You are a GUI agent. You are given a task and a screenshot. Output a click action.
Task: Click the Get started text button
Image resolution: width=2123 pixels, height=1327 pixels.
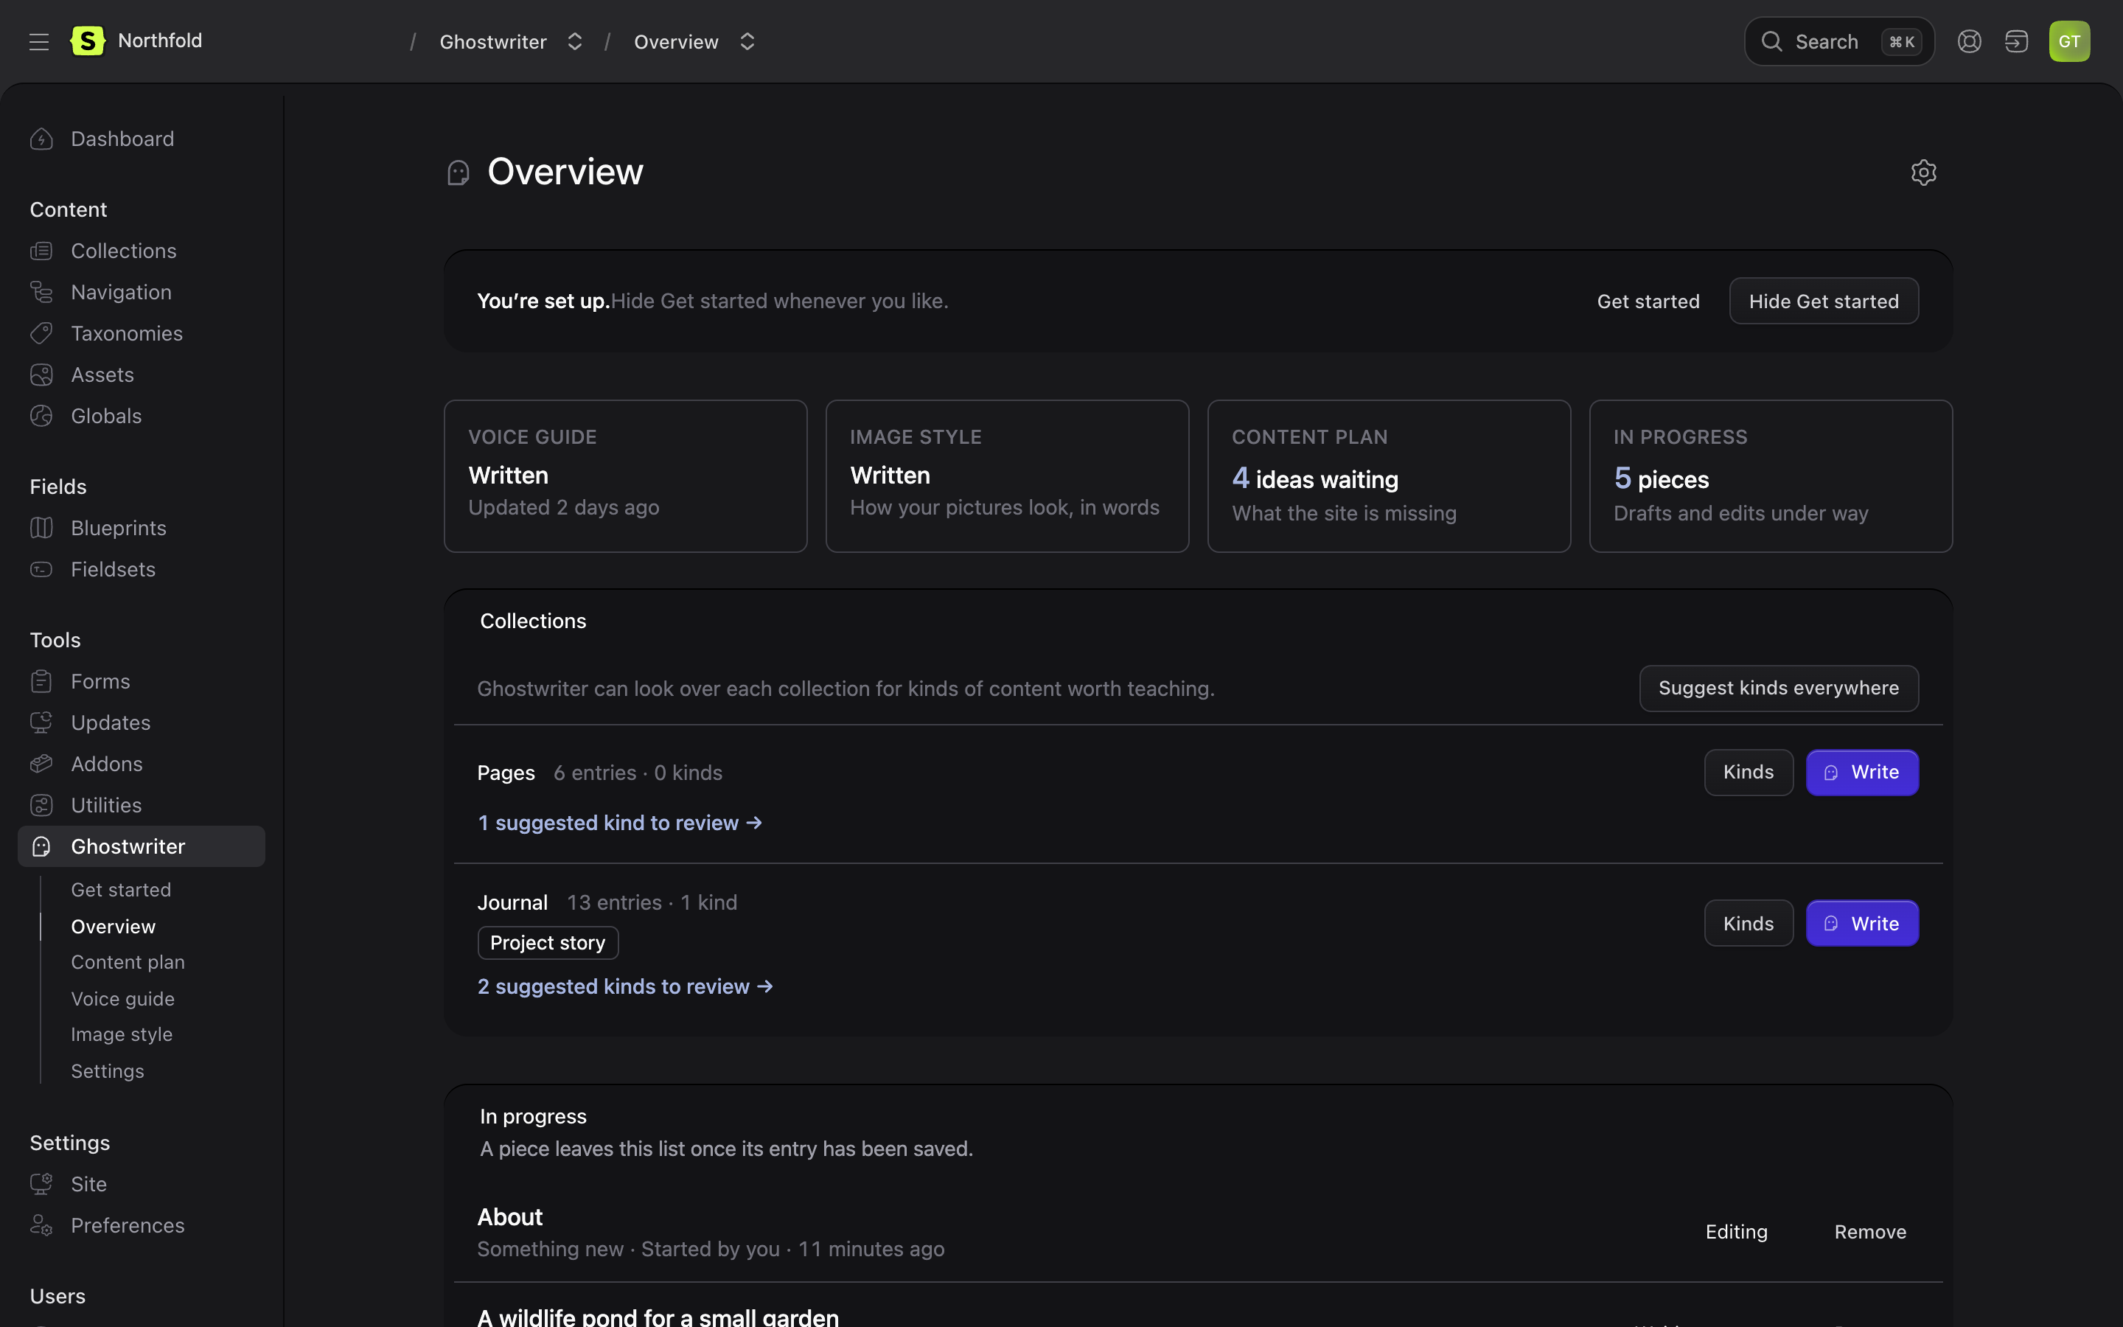(1648, 301)
